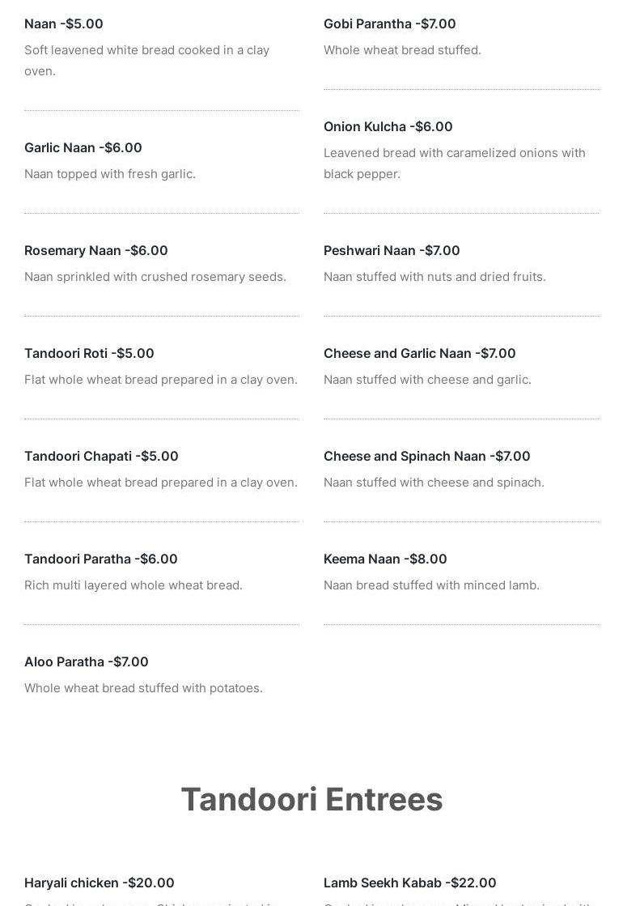Open the Lamb Seekh Kabab entree
The width and height of the screenshot is (623, 906).
410,883
